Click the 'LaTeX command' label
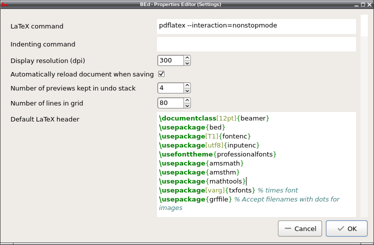This screenshot has height=245, width=374. pos(37,26)
